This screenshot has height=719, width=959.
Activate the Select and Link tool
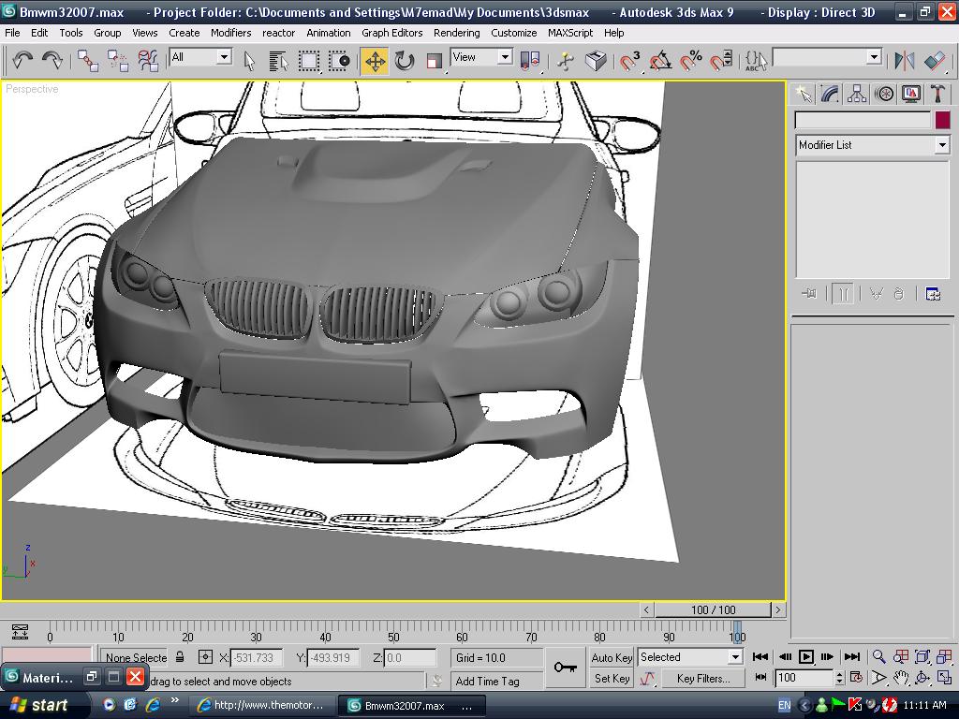(88, 61)
